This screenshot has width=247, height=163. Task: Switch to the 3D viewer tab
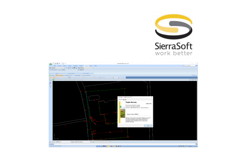67,75
